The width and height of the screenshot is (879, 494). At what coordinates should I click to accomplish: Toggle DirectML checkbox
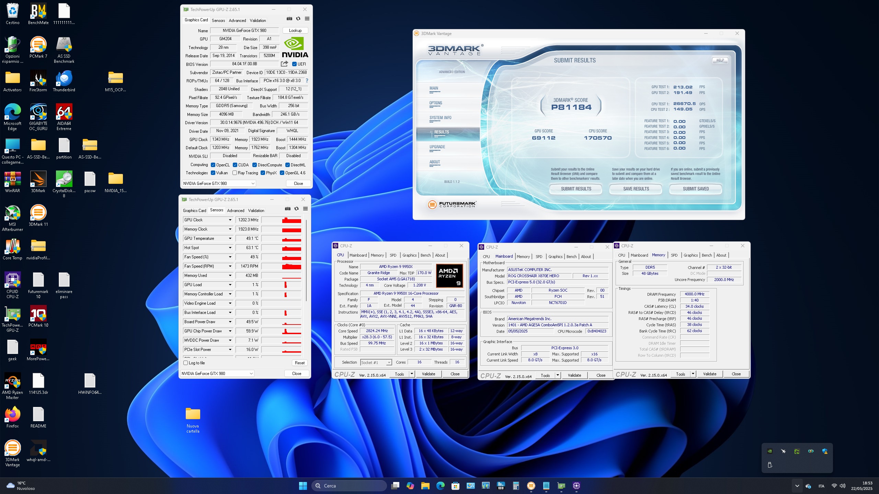point(288,165)
